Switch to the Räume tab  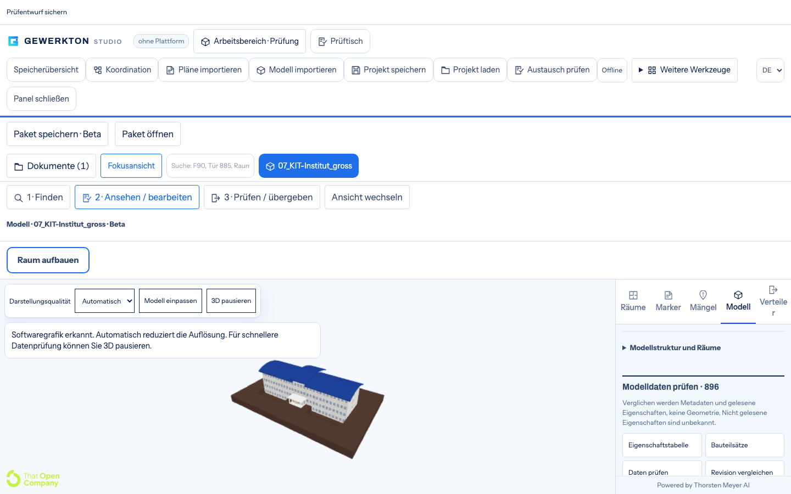[x=633, y=301]
